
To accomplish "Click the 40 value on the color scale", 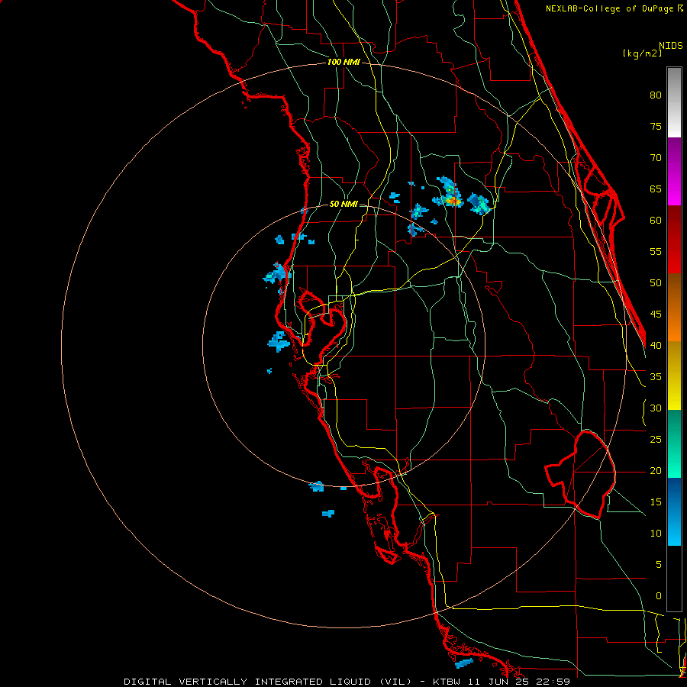I will [x=656, y=345].
